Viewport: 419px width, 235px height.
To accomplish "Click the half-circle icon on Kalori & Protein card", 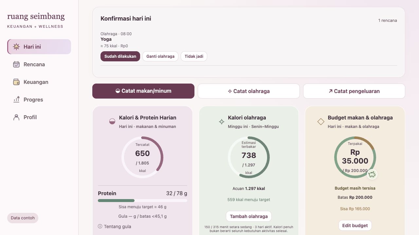I will point(112,122).
